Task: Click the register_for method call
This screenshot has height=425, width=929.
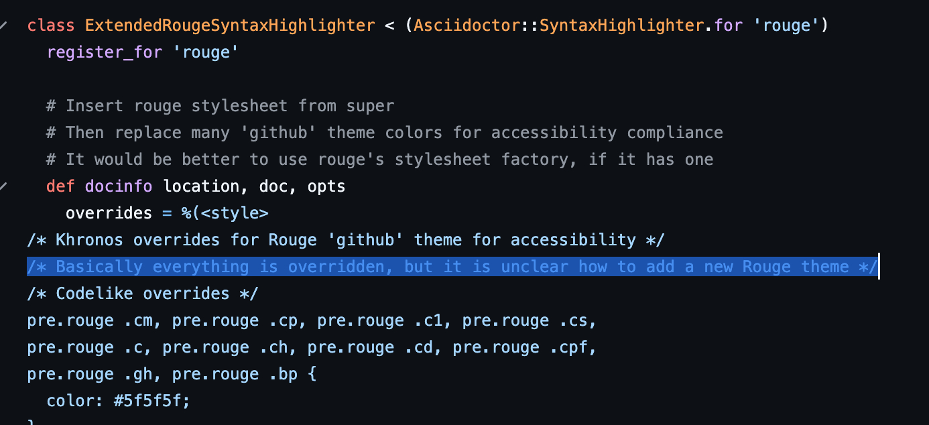Action: coord(105,52)
